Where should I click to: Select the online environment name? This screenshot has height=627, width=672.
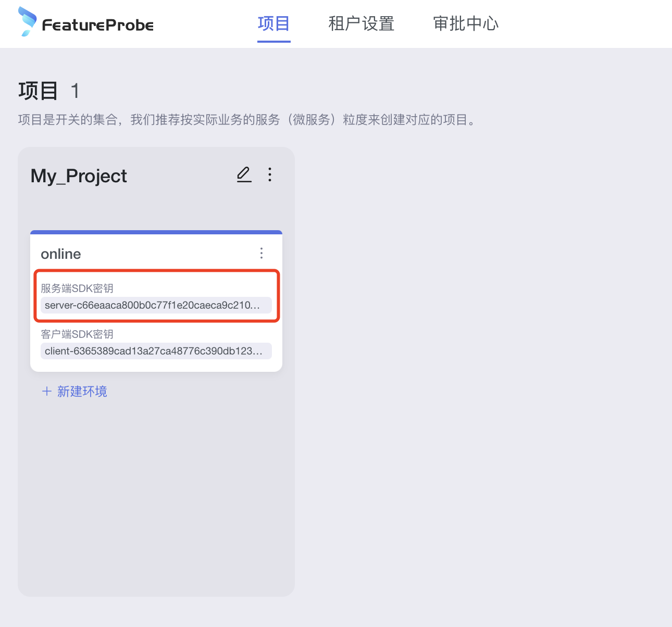pyautogui.click(x=61, y=254)
